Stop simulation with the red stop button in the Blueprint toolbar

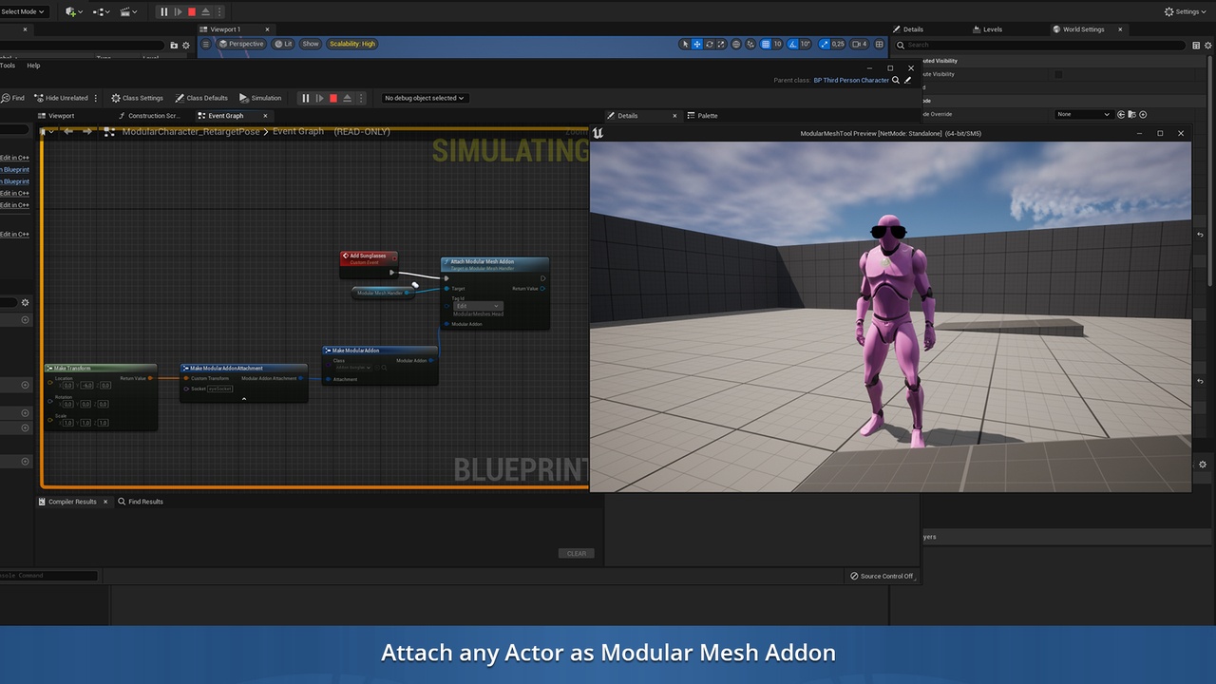(333, 98)
